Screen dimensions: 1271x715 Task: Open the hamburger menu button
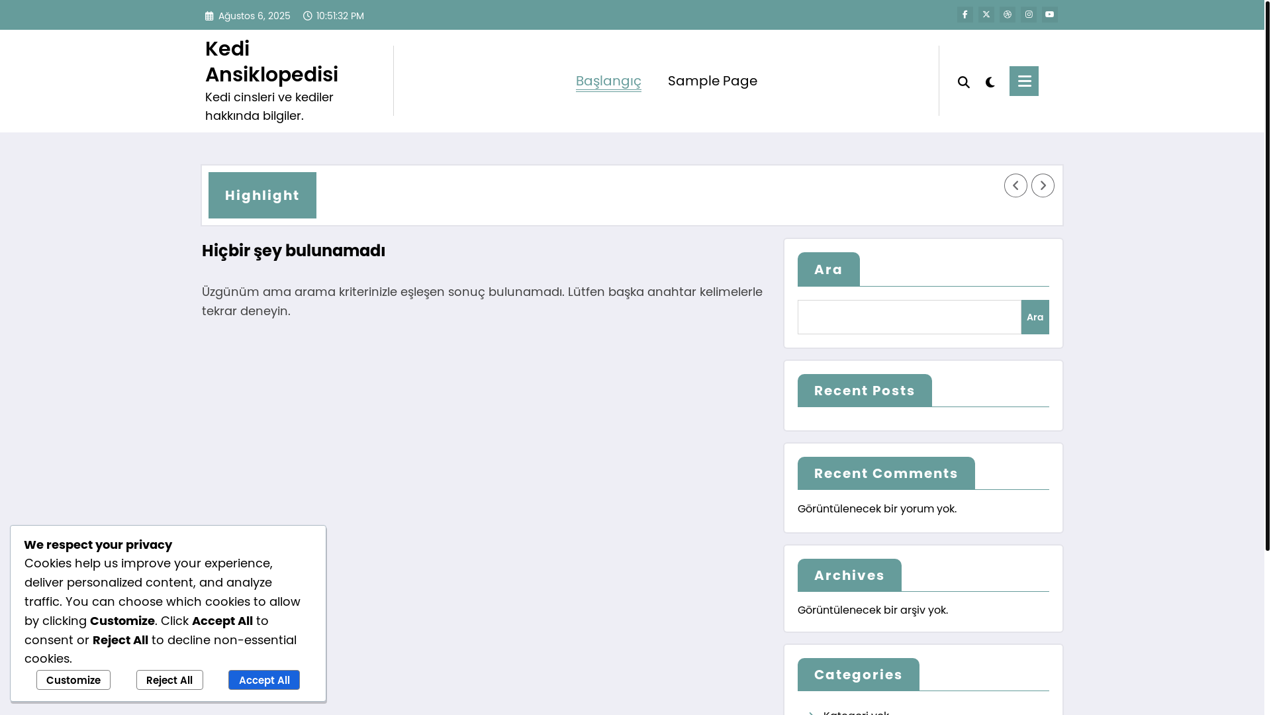point(1023,81)
